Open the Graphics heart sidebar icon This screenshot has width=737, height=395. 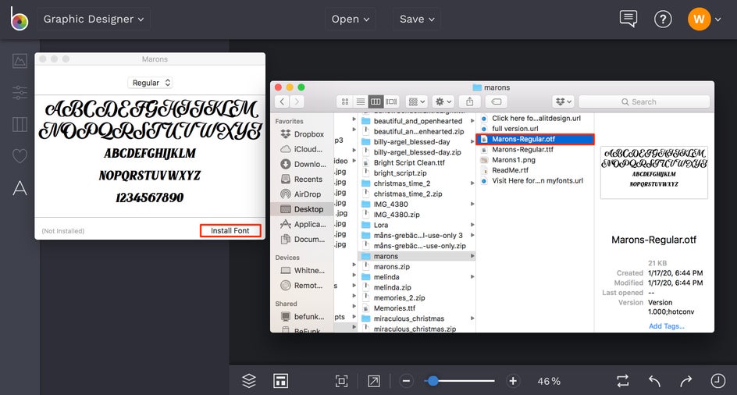[20, 156]
